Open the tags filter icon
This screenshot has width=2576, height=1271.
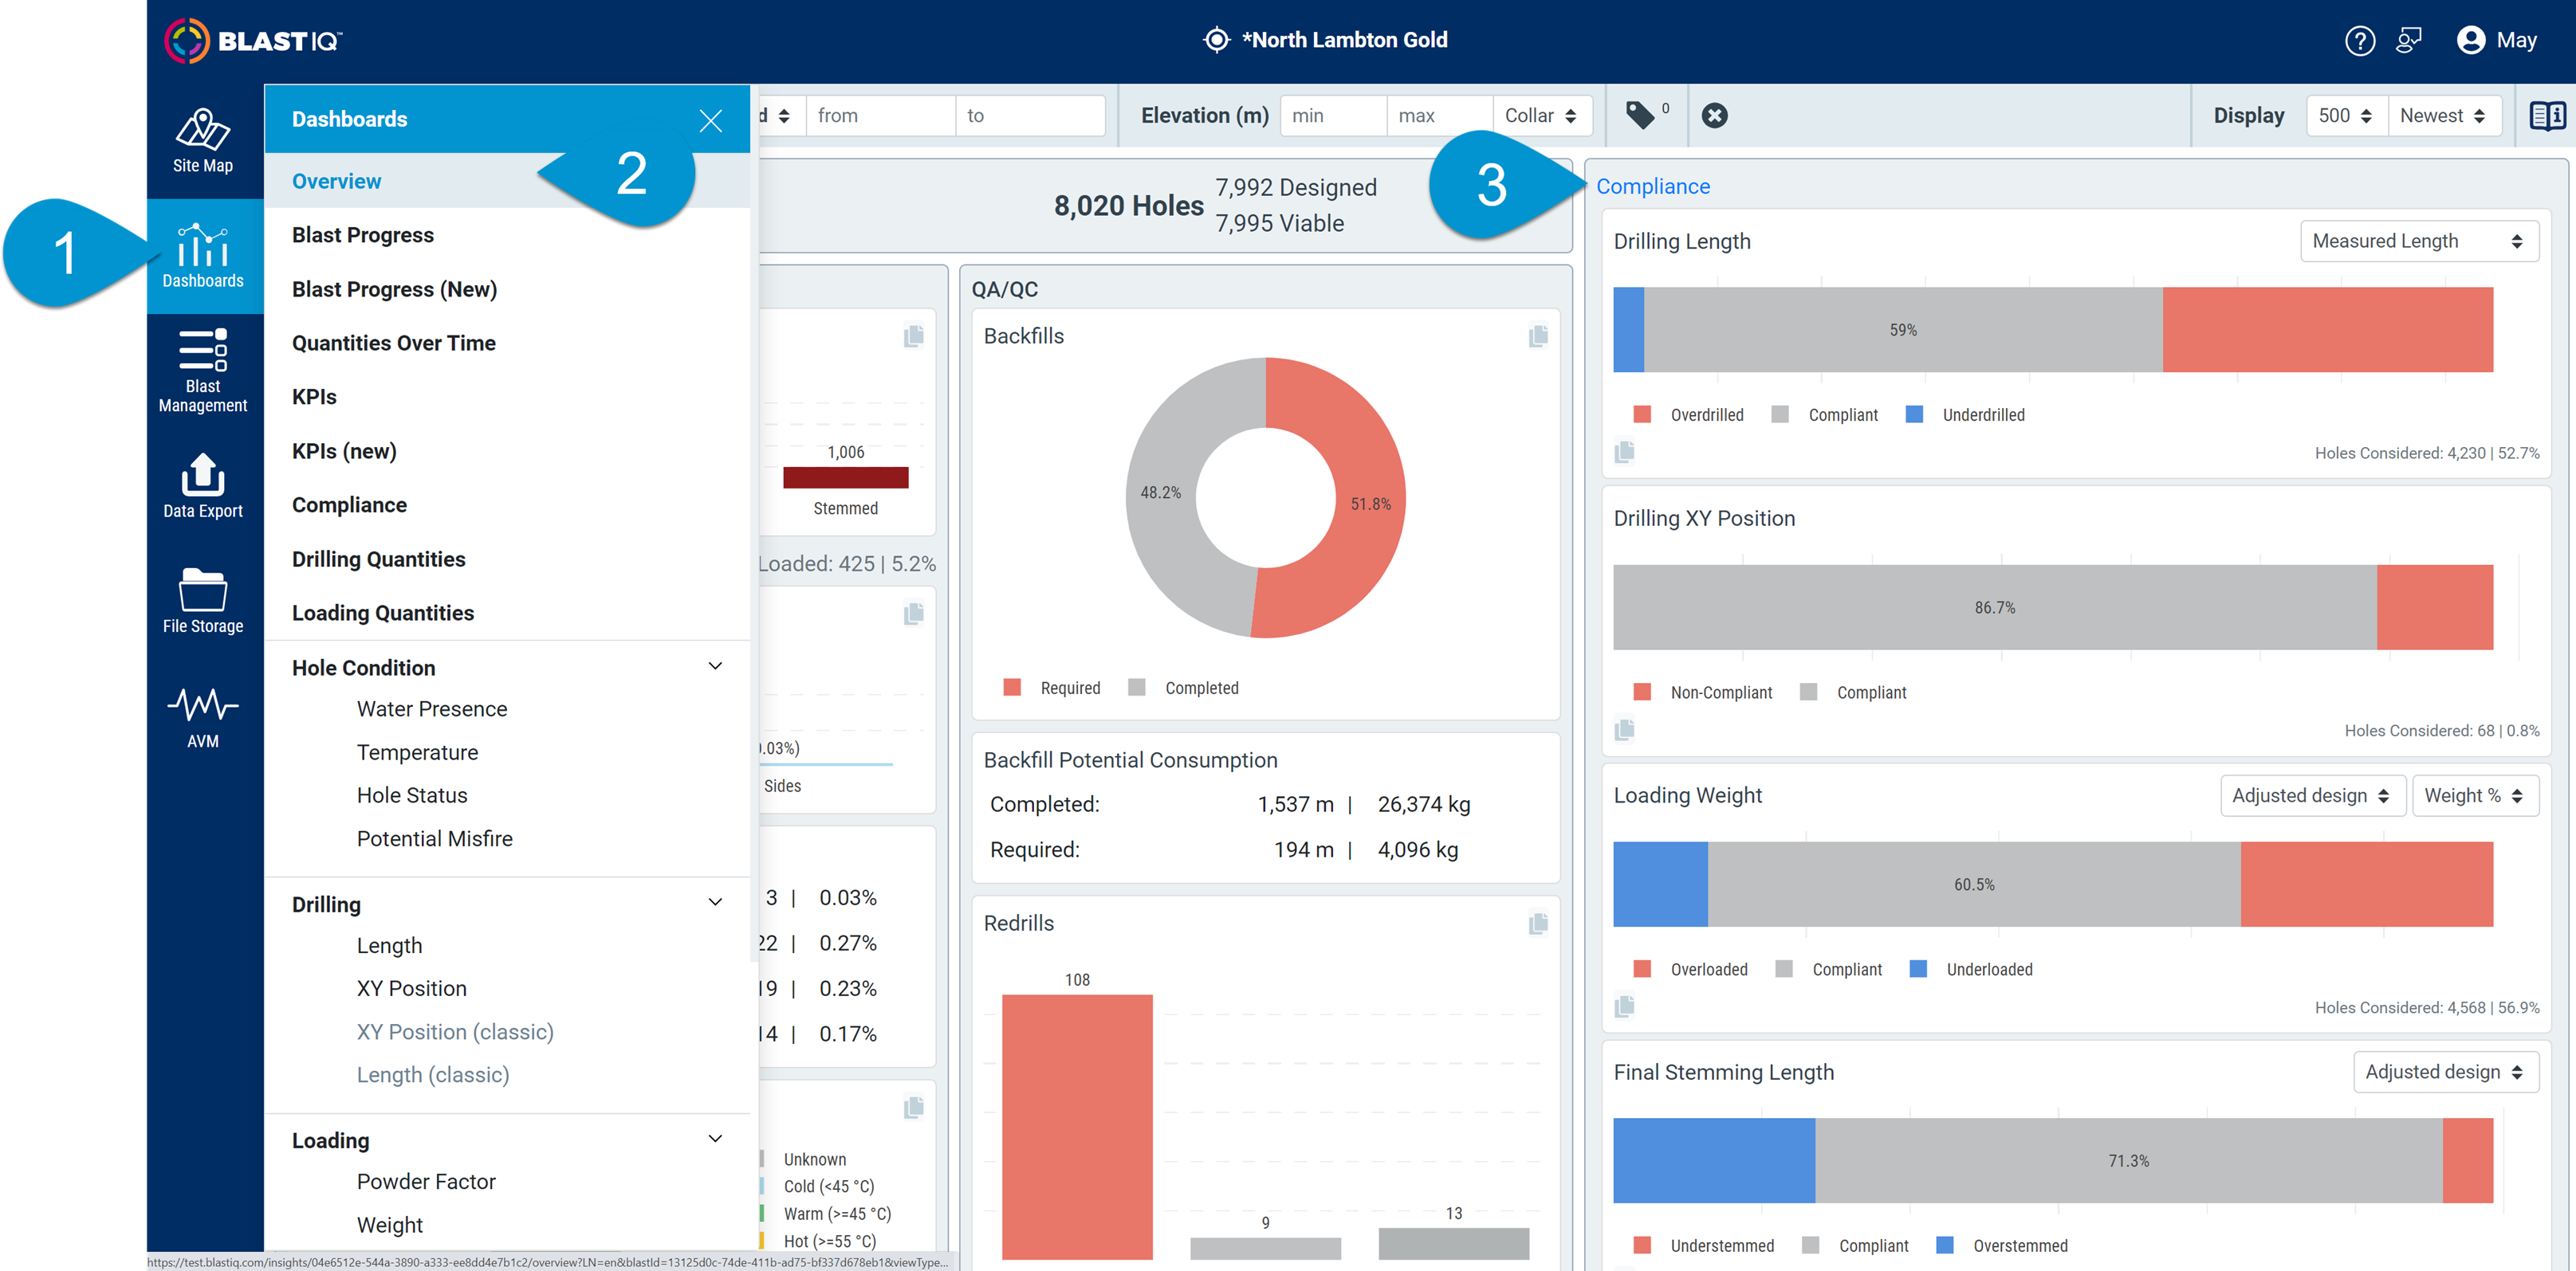[1641, 114]
